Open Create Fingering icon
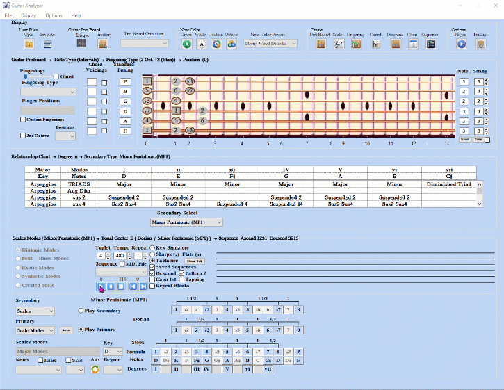 [356, 44]
